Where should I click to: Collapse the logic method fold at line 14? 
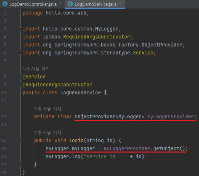[20, 141]
